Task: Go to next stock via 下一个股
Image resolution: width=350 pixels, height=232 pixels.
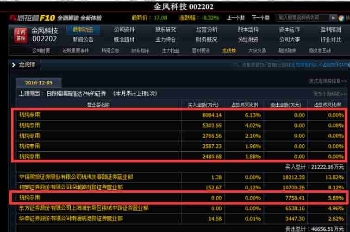Action: [x=261, y=18]
